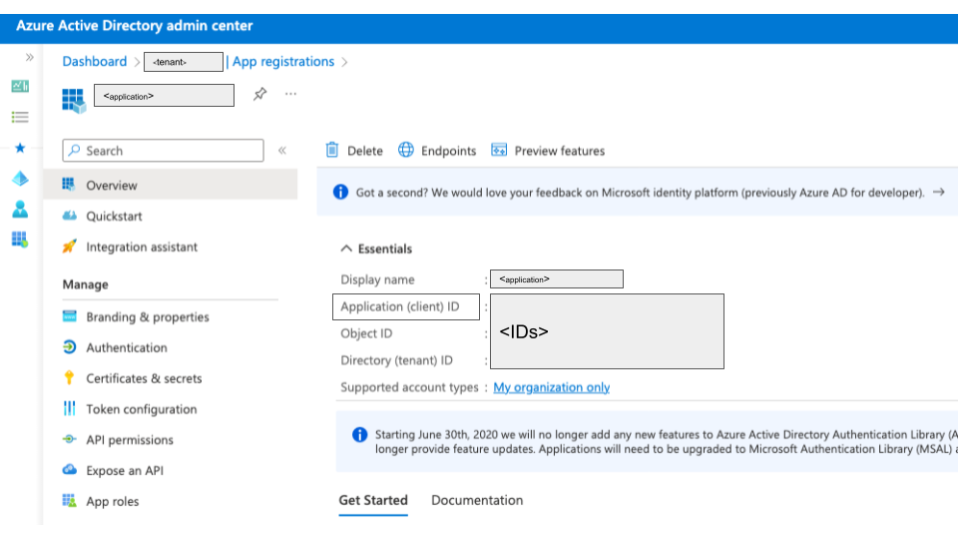Open the Dashboard chart icon in left rail
The width and height of the screenshot is (958, 539).
(20, 87)
